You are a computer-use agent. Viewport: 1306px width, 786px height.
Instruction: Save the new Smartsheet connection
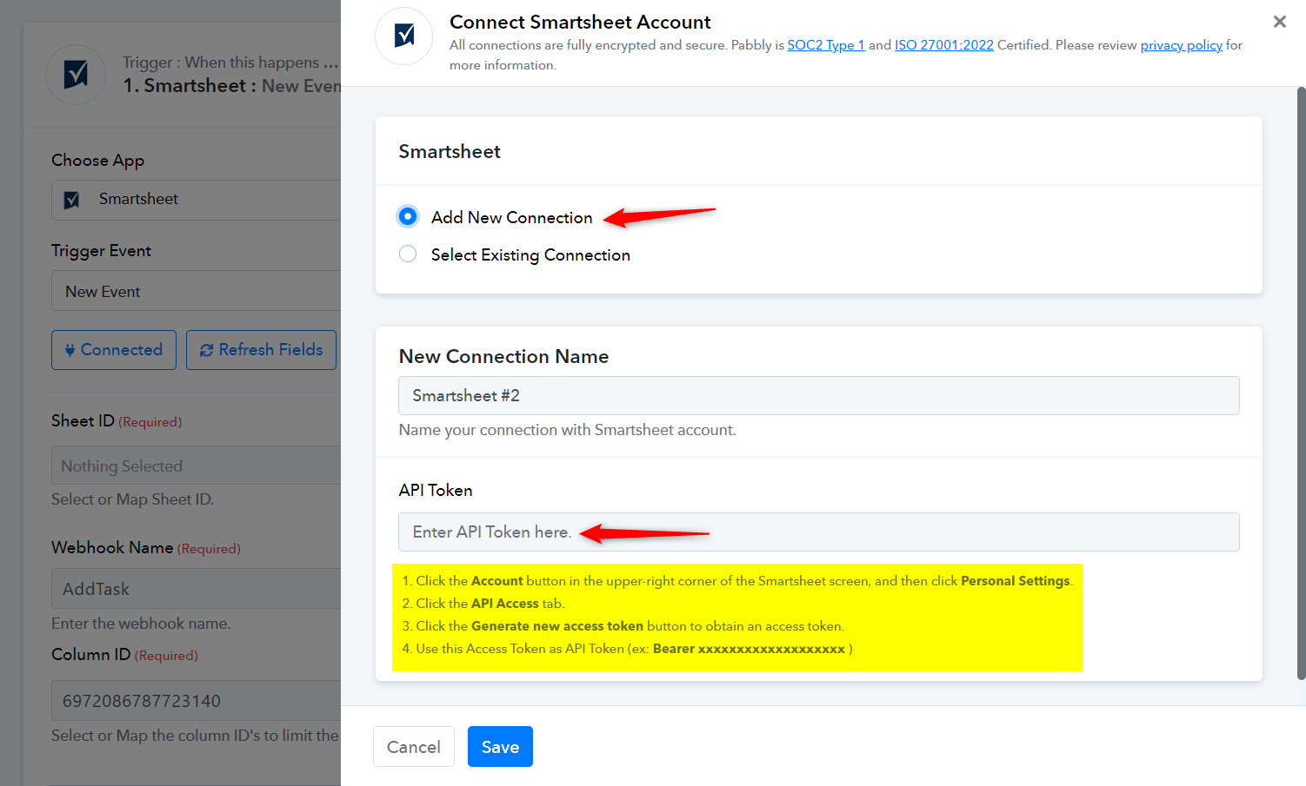pos(500,747)
